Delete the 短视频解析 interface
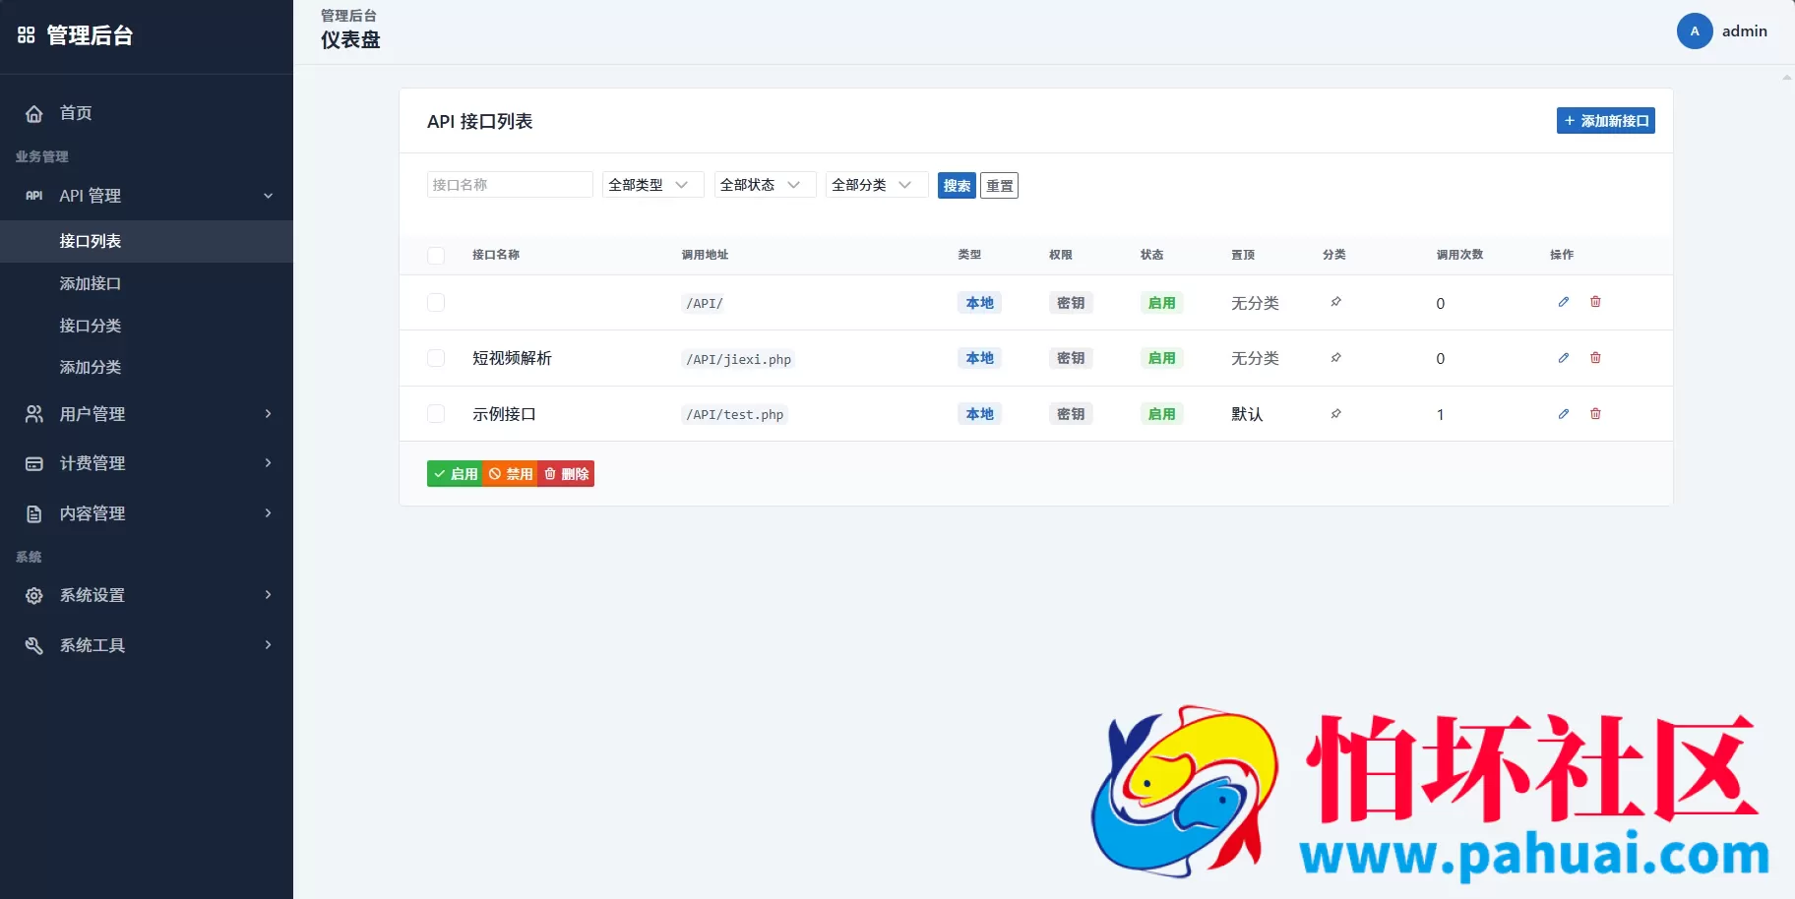The image size is (1795, 899). 1595,358
